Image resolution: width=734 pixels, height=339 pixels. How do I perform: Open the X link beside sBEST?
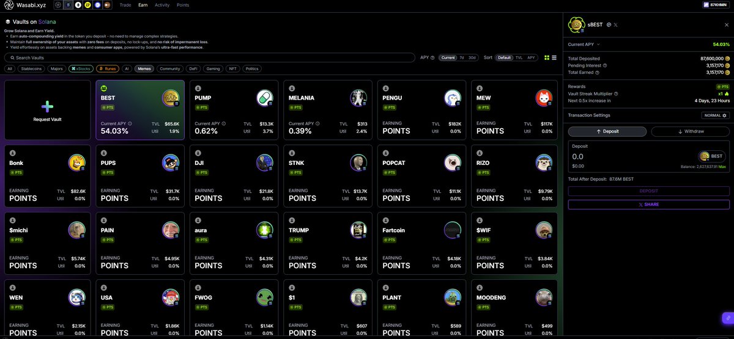point(616,24)
